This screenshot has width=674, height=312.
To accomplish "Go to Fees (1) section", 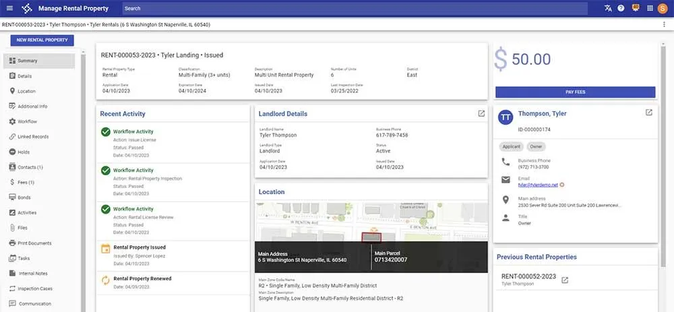I will coord(26,182).
